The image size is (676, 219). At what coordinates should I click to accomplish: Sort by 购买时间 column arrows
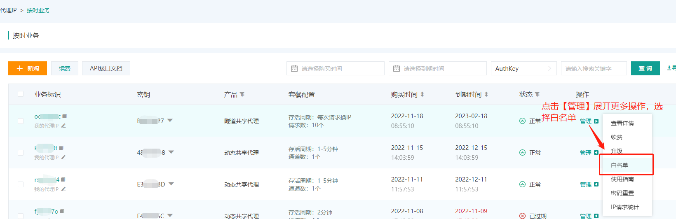422,95
